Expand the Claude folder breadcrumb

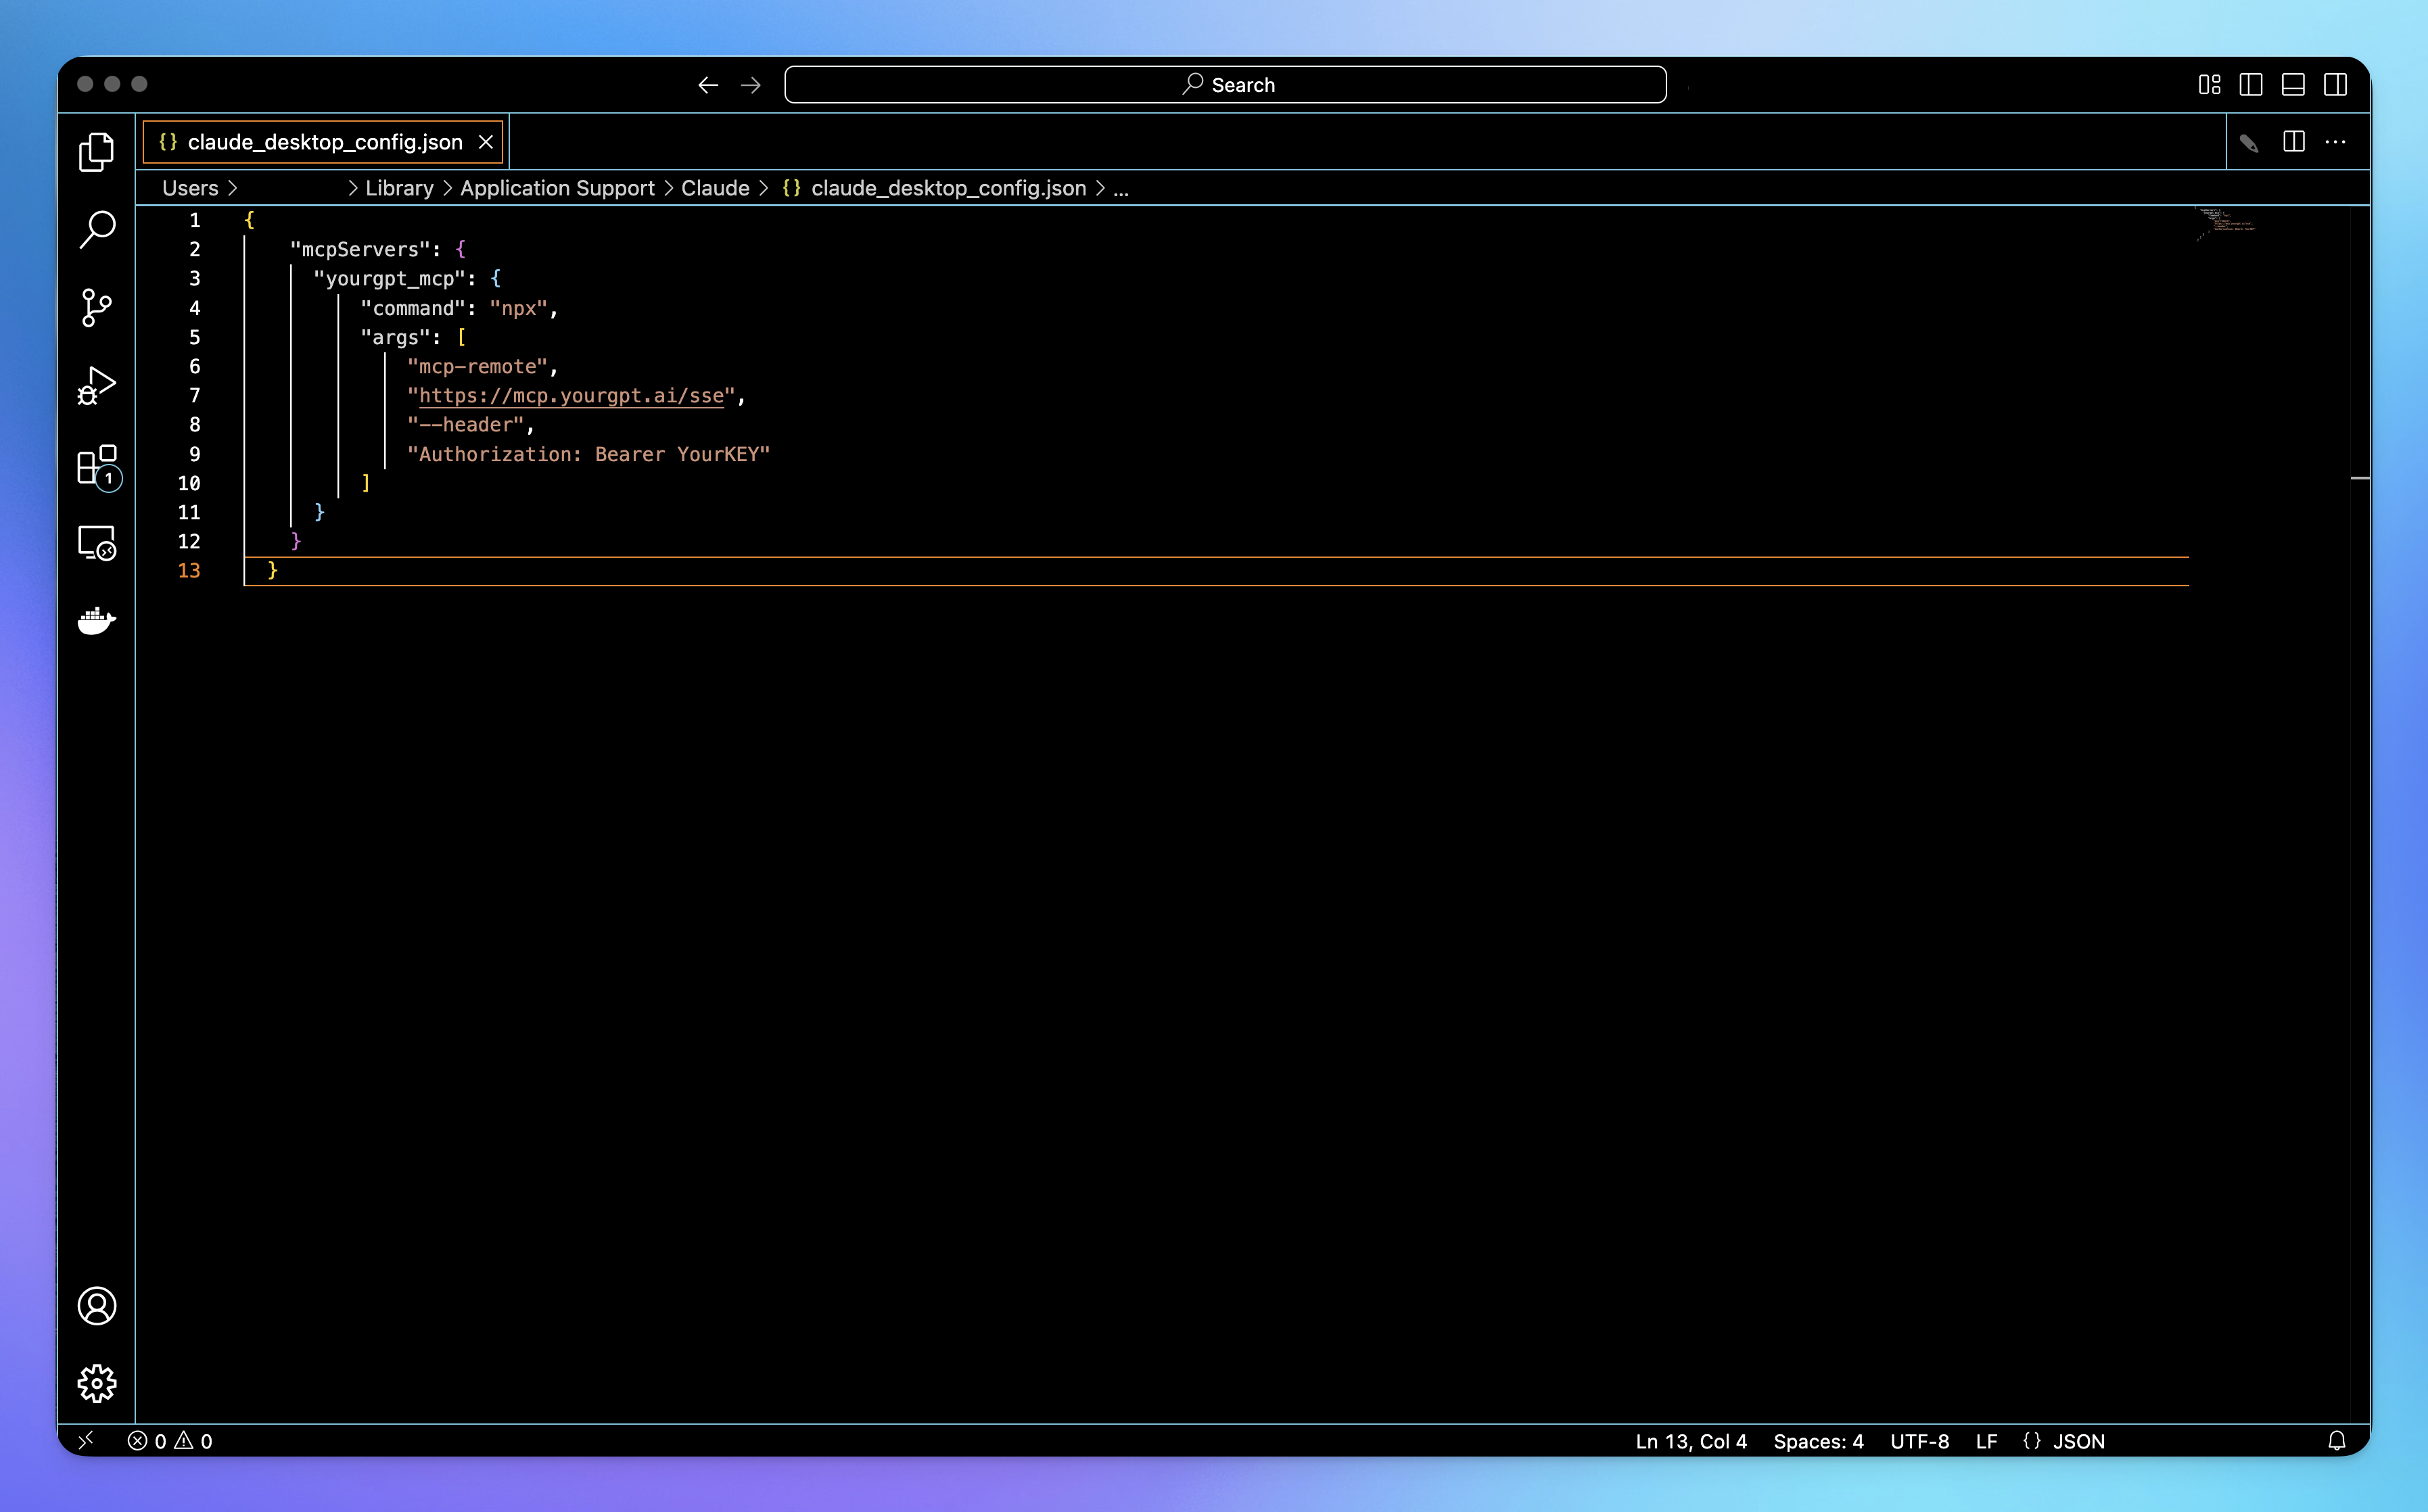[714, 188]
